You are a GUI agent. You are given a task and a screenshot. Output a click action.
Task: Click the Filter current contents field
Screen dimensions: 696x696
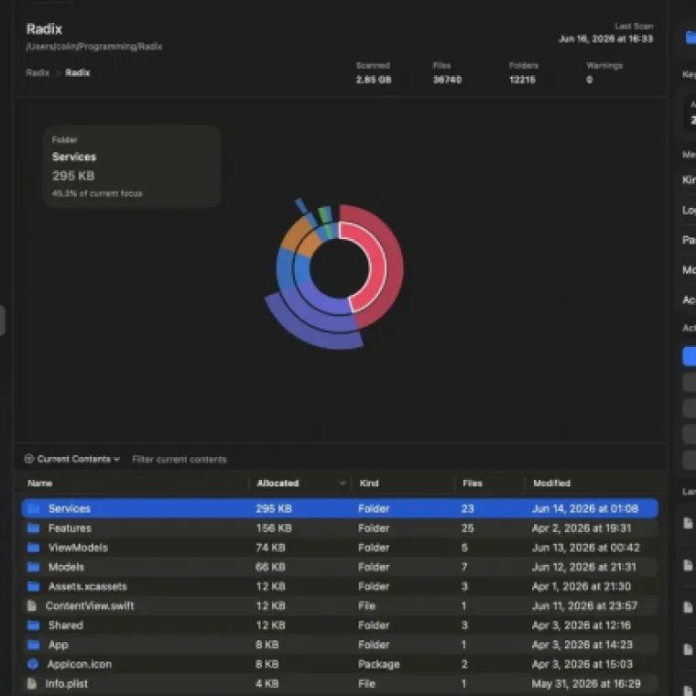[179, 460]
